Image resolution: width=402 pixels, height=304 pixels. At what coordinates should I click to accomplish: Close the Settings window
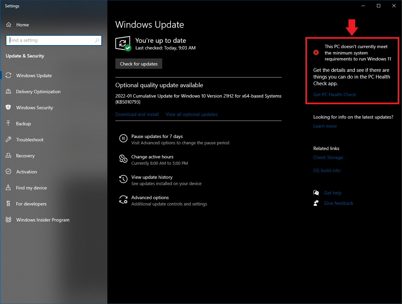point(394,6)
